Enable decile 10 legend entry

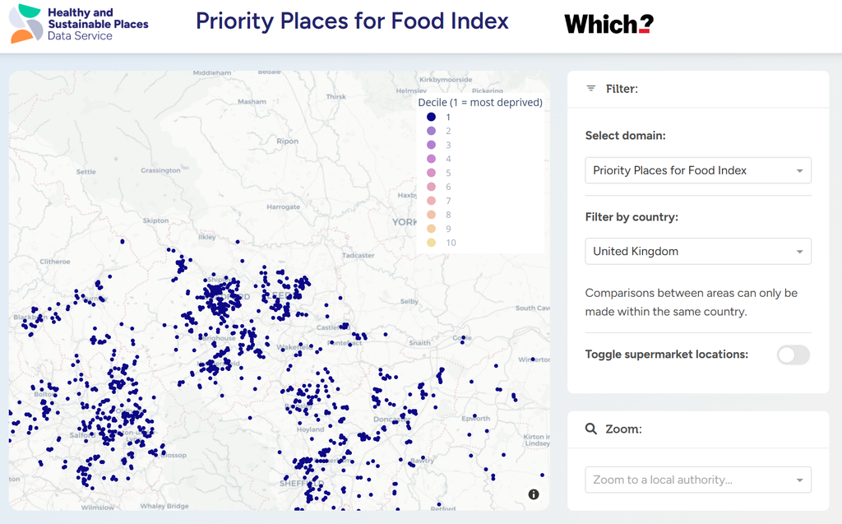click(x=442, y=243)
